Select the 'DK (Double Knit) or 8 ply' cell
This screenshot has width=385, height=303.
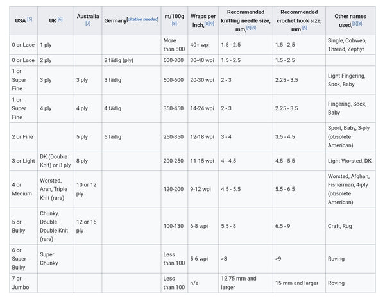click(55, 161)
